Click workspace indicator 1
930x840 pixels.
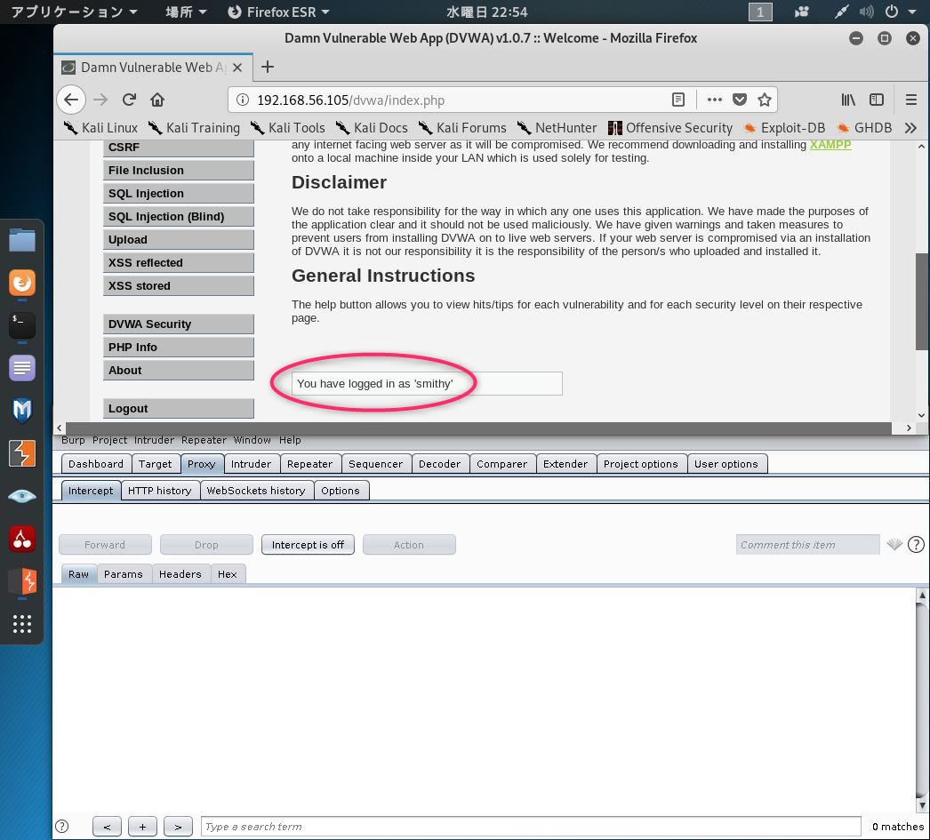pyautogui.click(x=760, y=12)
